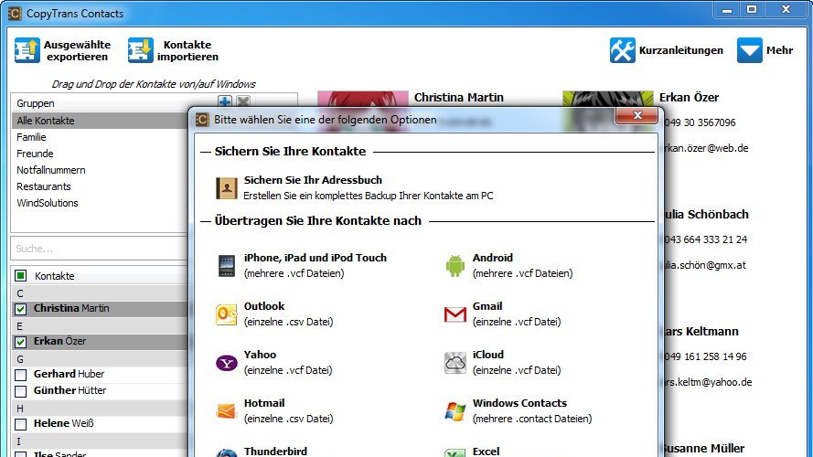This screenshot has height=457, width=813.
Task: Click Erkan Özer name in details pane
Action: 689,98
